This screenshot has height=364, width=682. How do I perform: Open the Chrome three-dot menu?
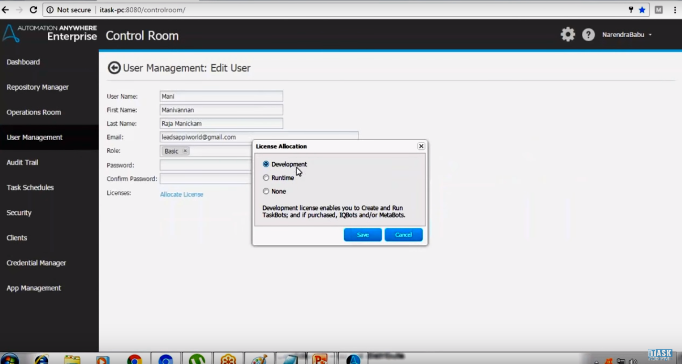point(674,10)
